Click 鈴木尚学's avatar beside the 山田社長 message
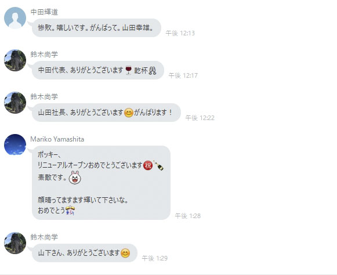 (15, 103)
